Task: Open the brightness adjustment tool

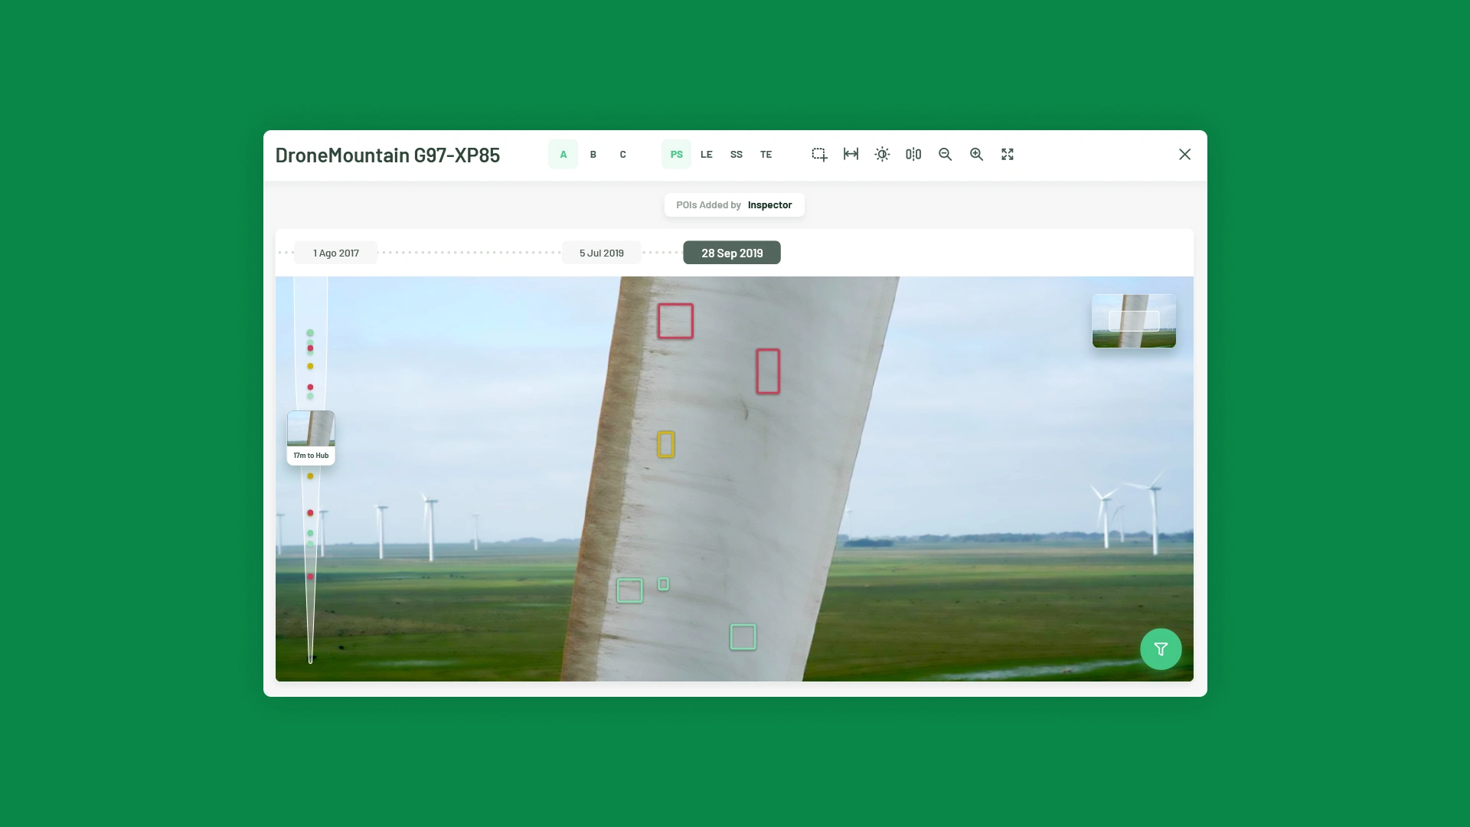Action: pyautogui.click(x=882, y=155)
